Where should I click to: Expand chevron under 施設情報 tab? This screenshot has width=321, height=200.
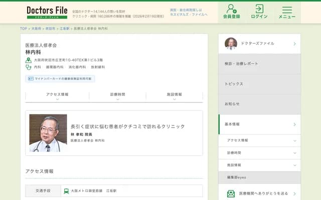175,99
